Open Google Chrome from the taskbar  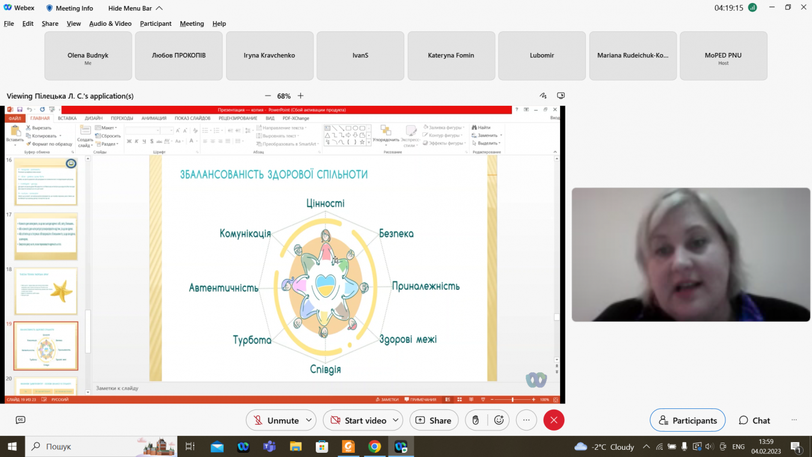[374, 447]
